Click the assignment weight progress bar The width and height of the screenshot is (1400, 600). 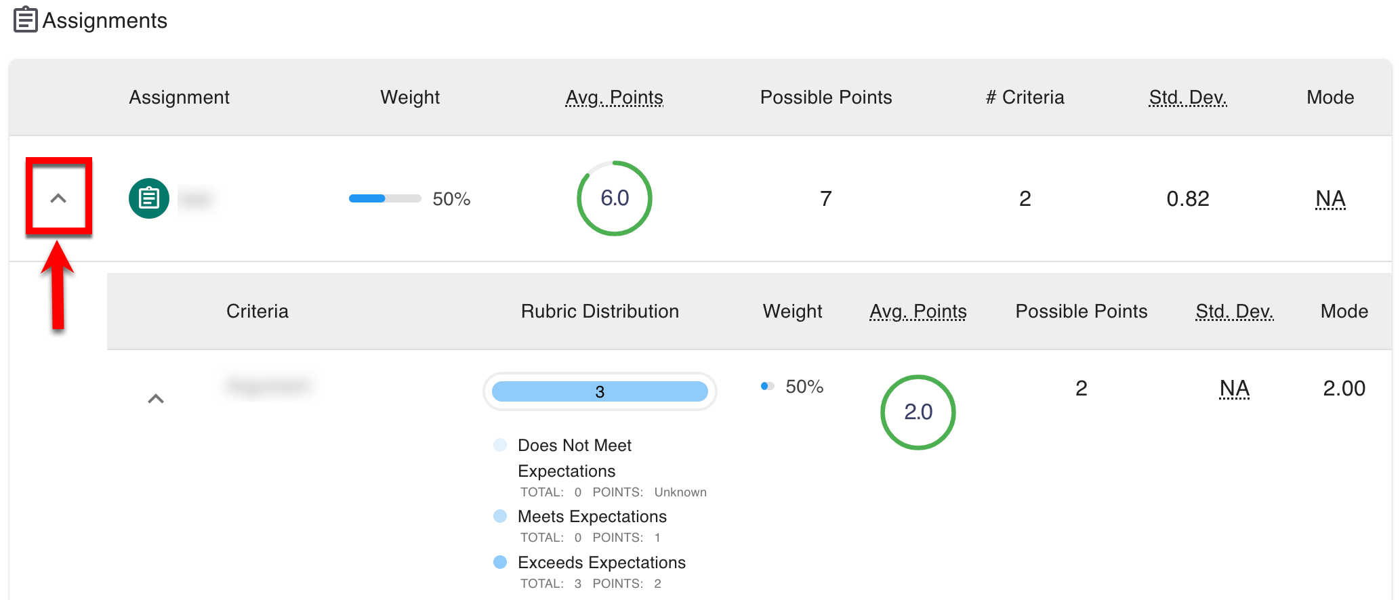click(x=384, y=198)
